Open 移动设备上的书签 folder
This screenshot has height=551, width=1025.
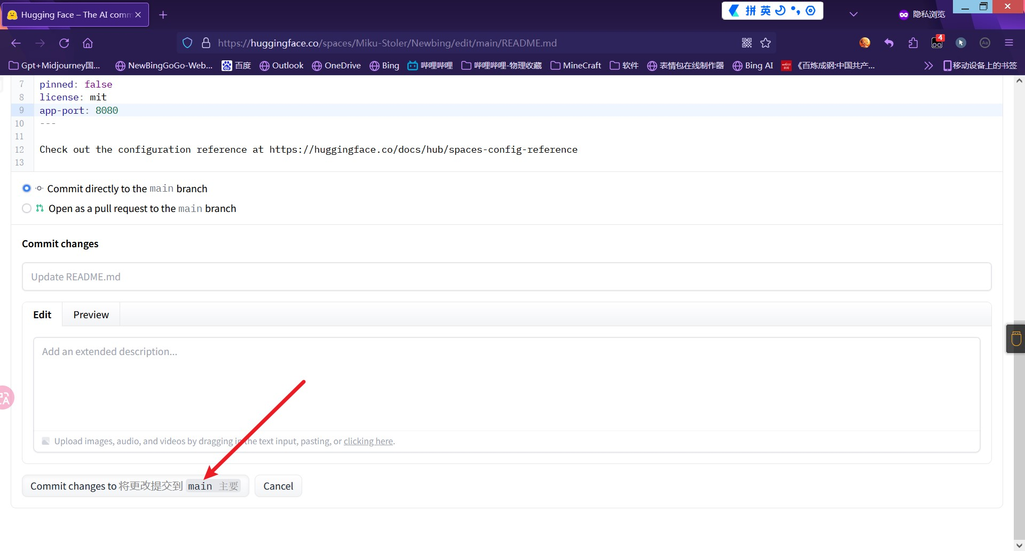click(980, 66)
